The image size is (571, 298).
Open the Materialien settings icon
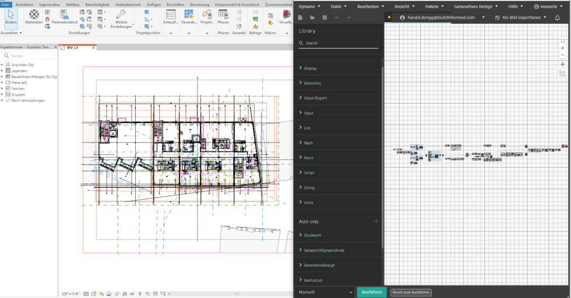(34, 15)
